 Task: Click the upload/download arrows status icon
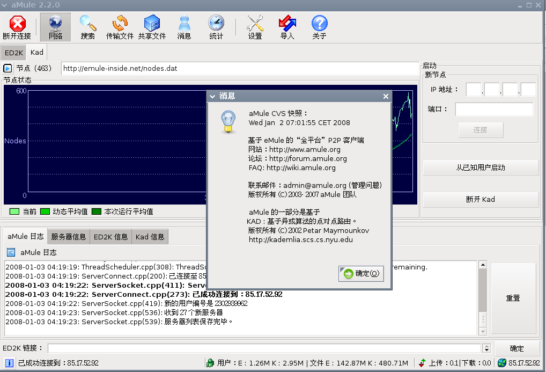(422, 363)
